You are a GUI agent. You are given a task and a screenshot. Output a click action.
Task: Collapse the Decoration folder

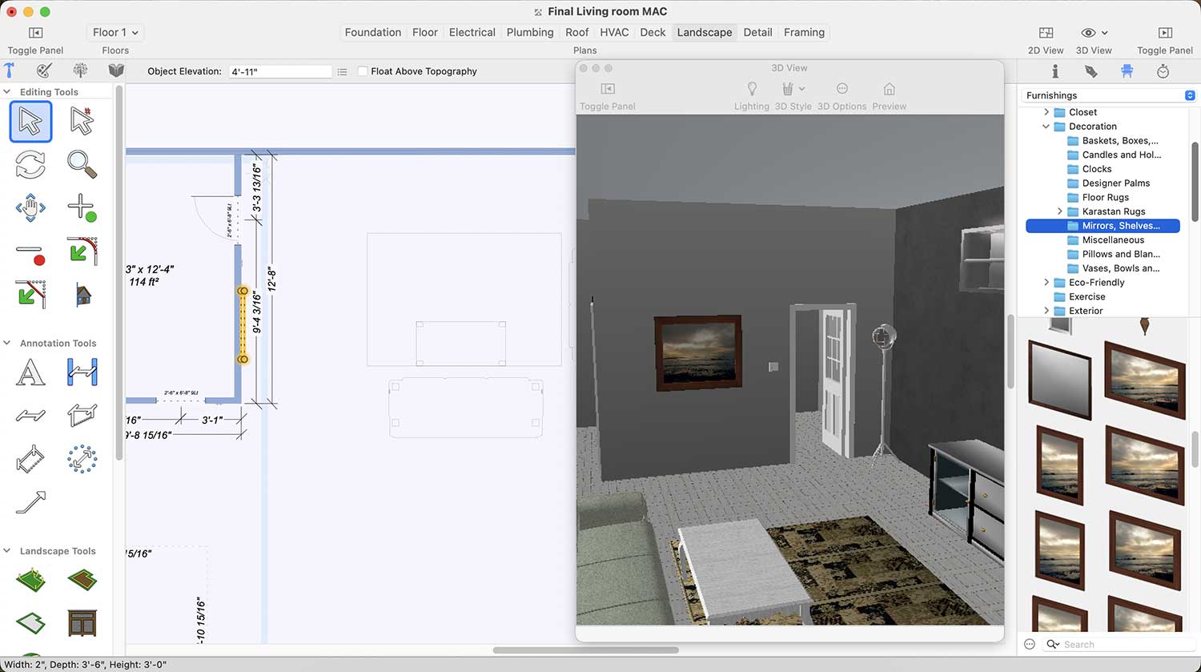tap(1046, 127)
